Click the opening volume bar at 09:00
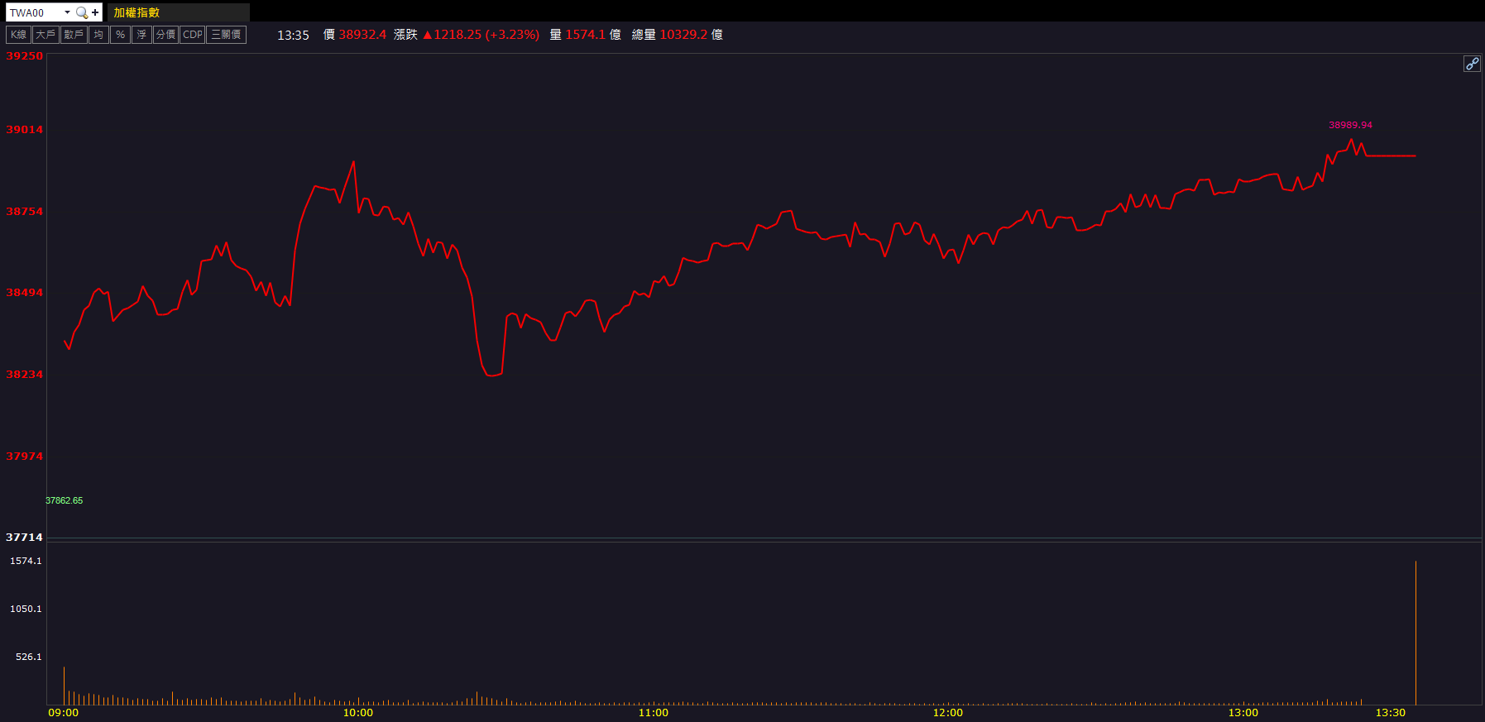This screenshot has height=722, width=1485. pyautogui.click(x=64, y=686)
